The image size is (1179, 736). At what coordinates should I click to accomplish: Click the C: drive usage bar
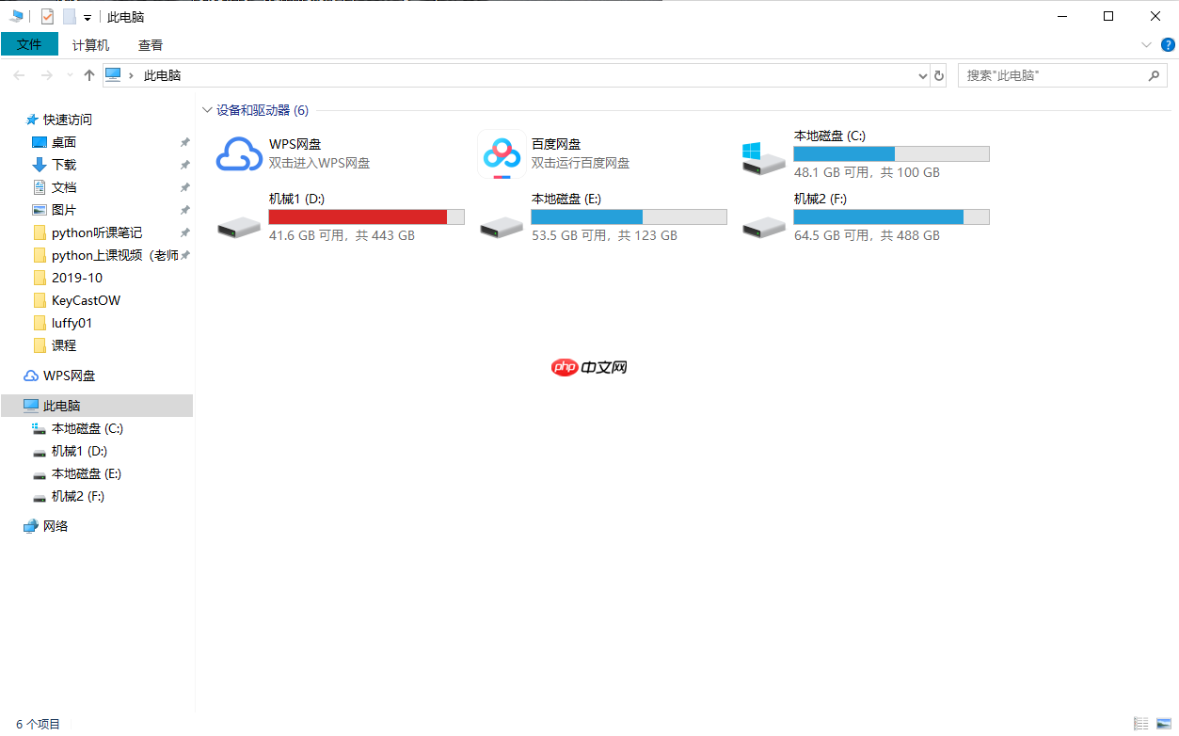(x=891, y=154)
